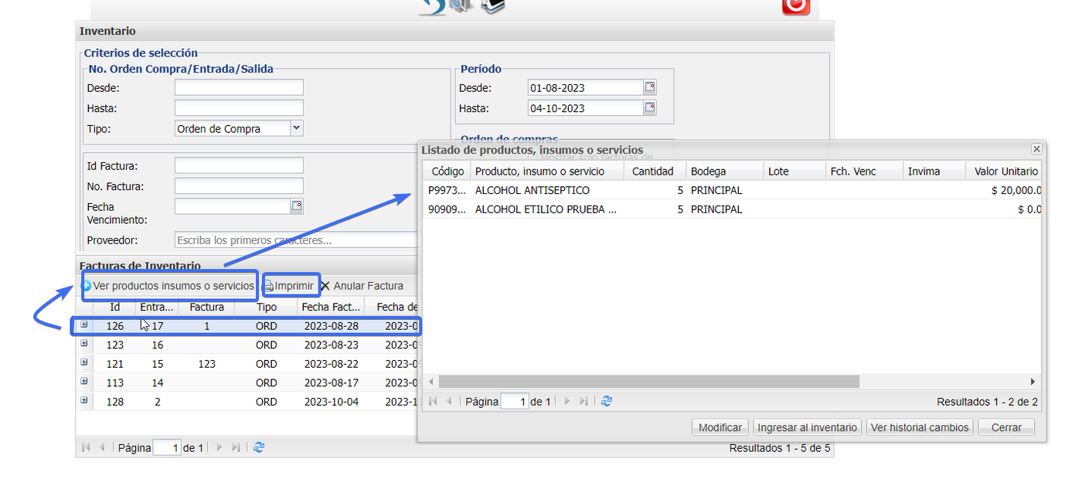Click right arrow of horizontal scrollbar

click(x=1033, y=382)
